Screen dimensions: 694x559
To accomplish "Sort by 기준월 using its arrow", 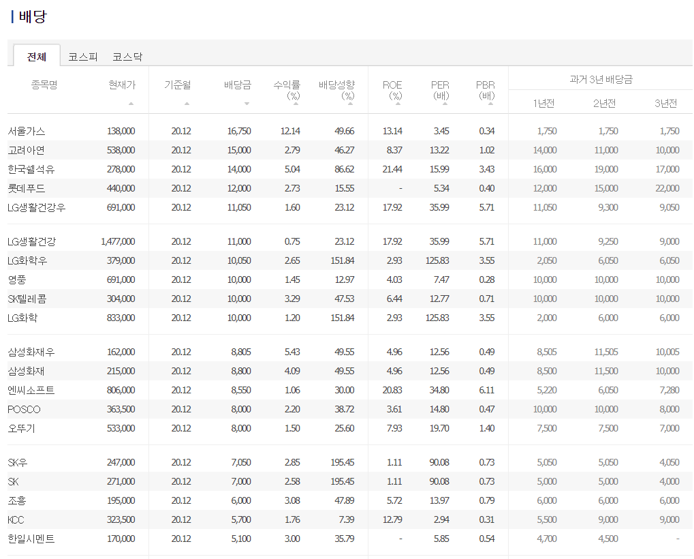I will tap(187, 104).
